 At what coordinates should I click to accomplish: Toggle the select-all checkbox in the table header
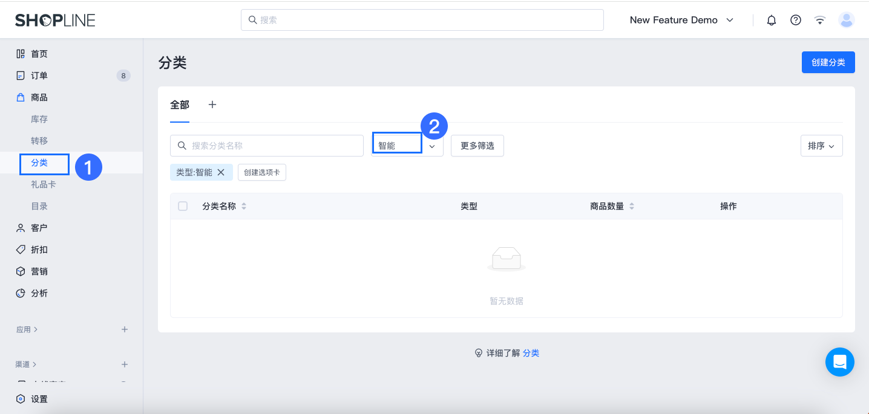(x=183, y=206)
